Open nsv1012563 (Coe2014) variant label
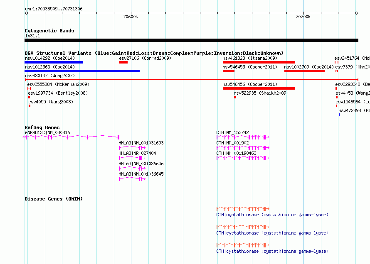Viewport: 370px width, 264px height. click(50, 67)
